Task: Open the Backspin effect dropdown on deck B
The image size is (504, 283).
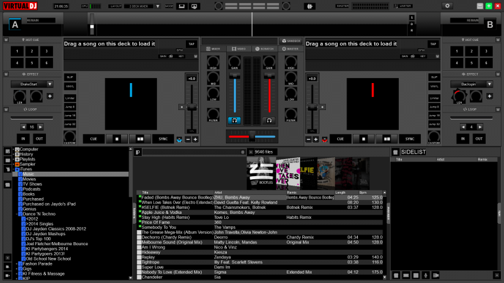Action: (490, 84)
